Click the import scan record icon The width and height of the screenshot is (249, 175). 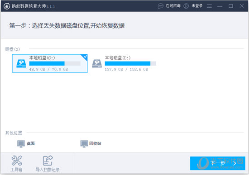[x=48, y=161]
